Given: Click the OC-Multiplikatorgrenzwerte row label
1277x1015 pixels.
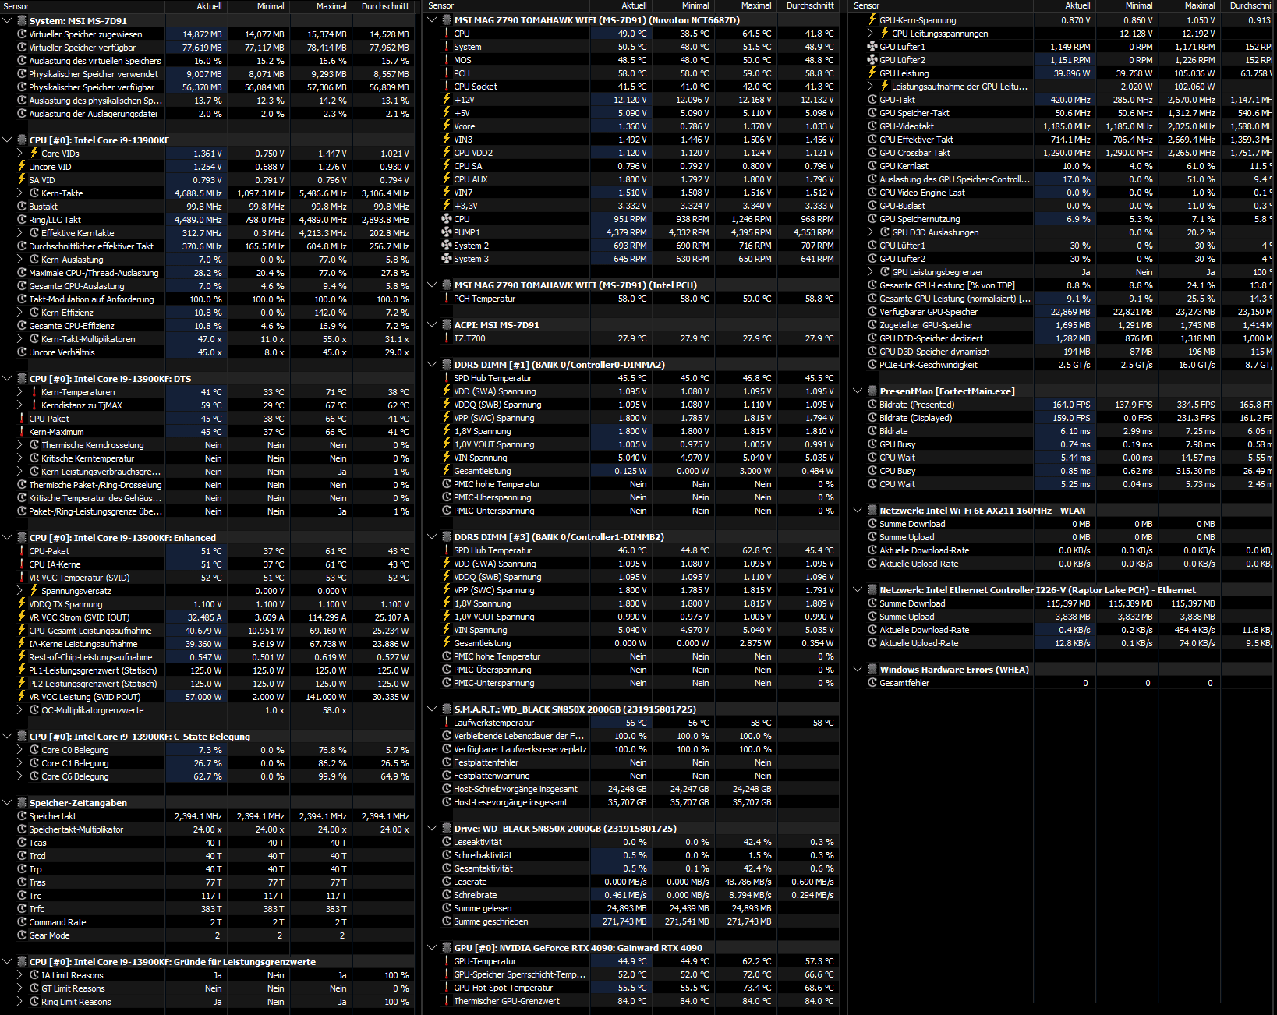Looking at the screenshot, I should (x=92, y=710).
